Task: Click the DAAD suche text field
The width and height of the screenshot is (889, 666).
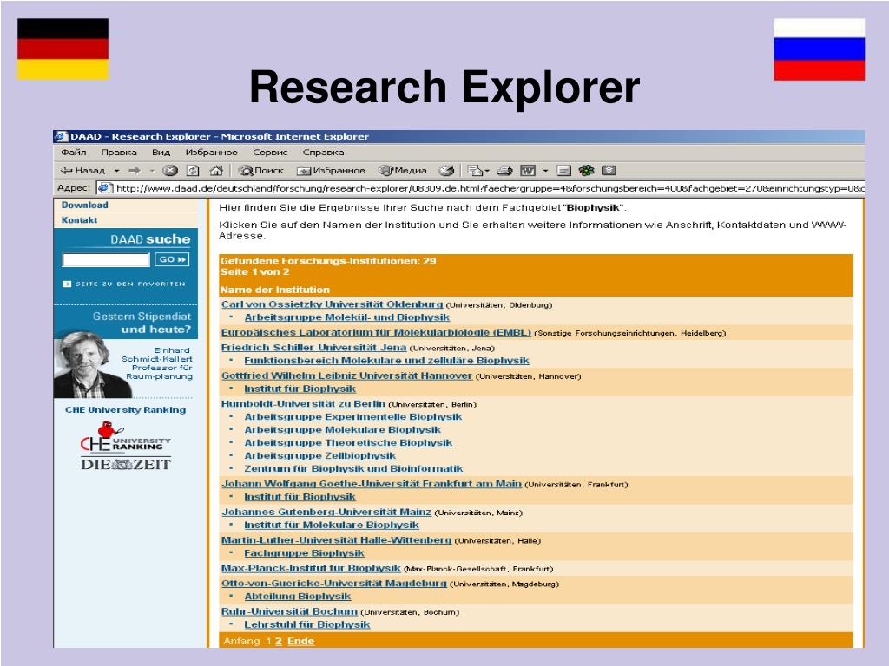Action: (x=106, y=259)
